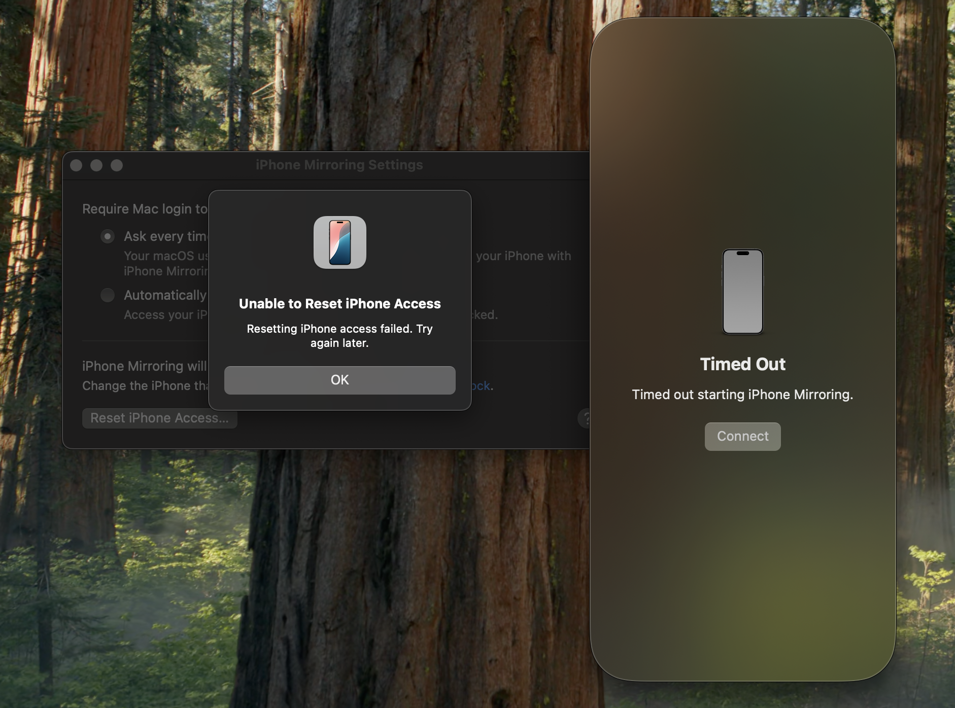Click the Unable to Reset iPhone Access heading
Viewport: 955px width, 708px height.
point(339,304)
